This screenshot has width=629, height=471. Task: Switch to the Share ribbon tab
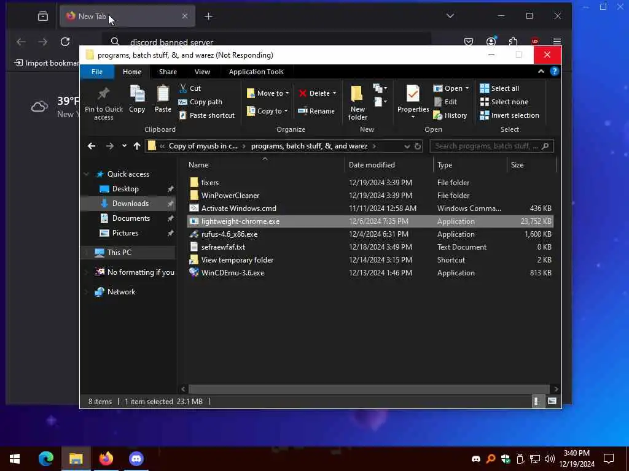coord(168,72)
